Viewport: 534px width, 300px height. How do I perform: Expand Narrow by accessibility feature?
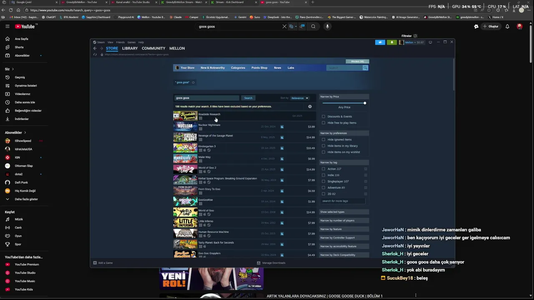(344, 246)
